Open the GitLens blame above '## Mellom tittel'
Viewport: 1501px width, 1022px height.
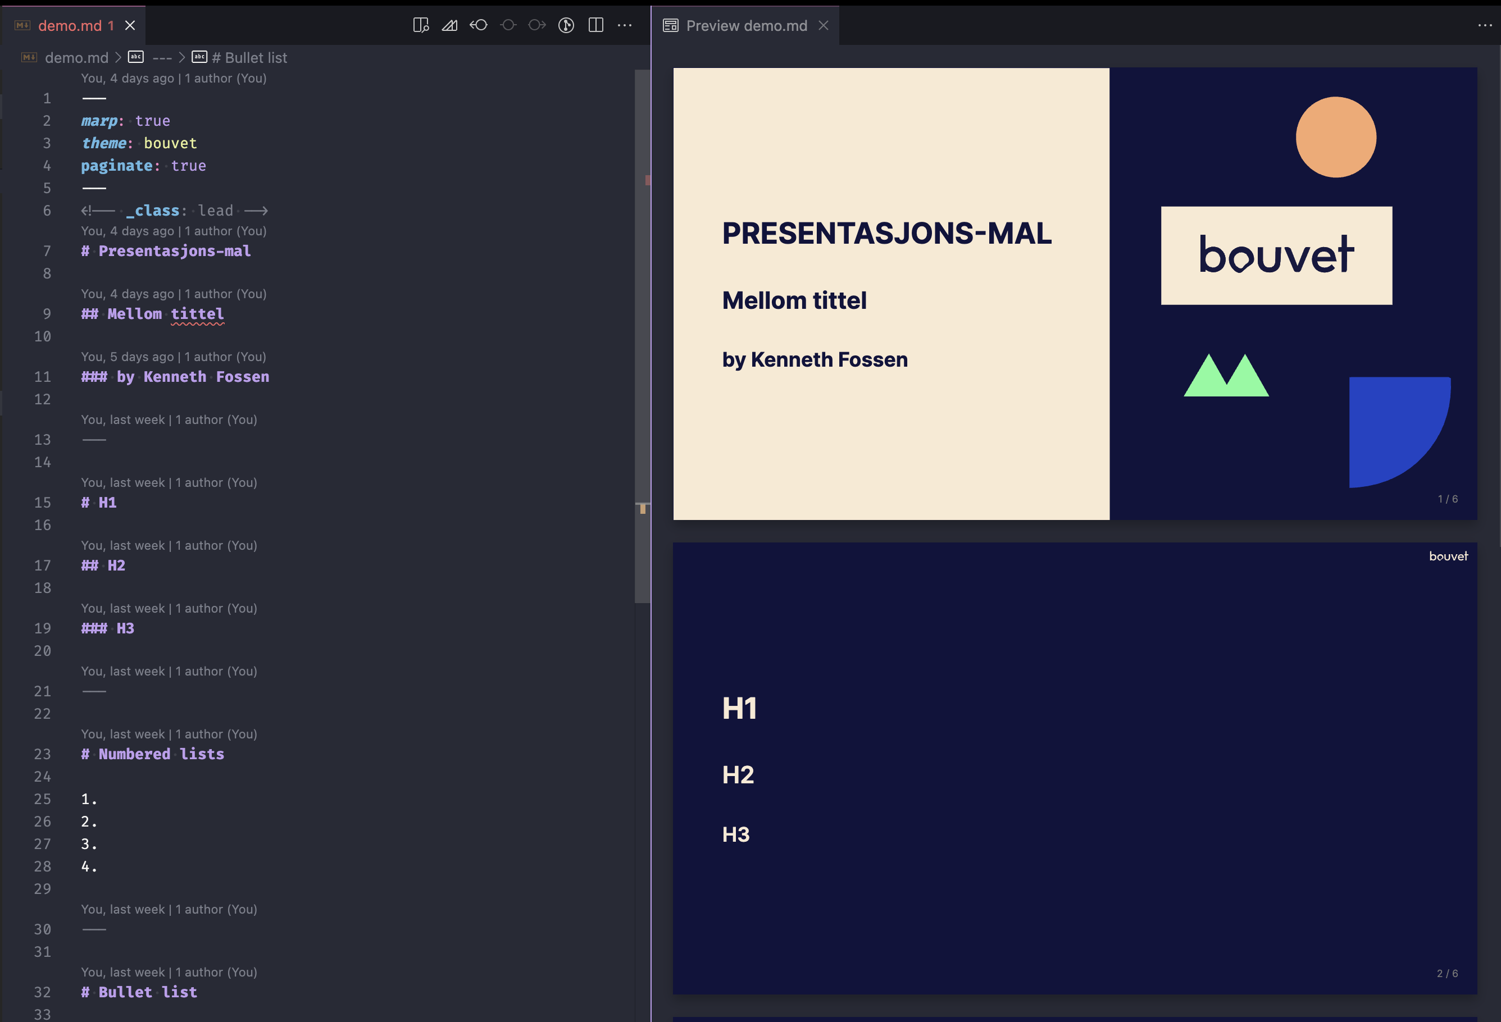tap(174, 294)
